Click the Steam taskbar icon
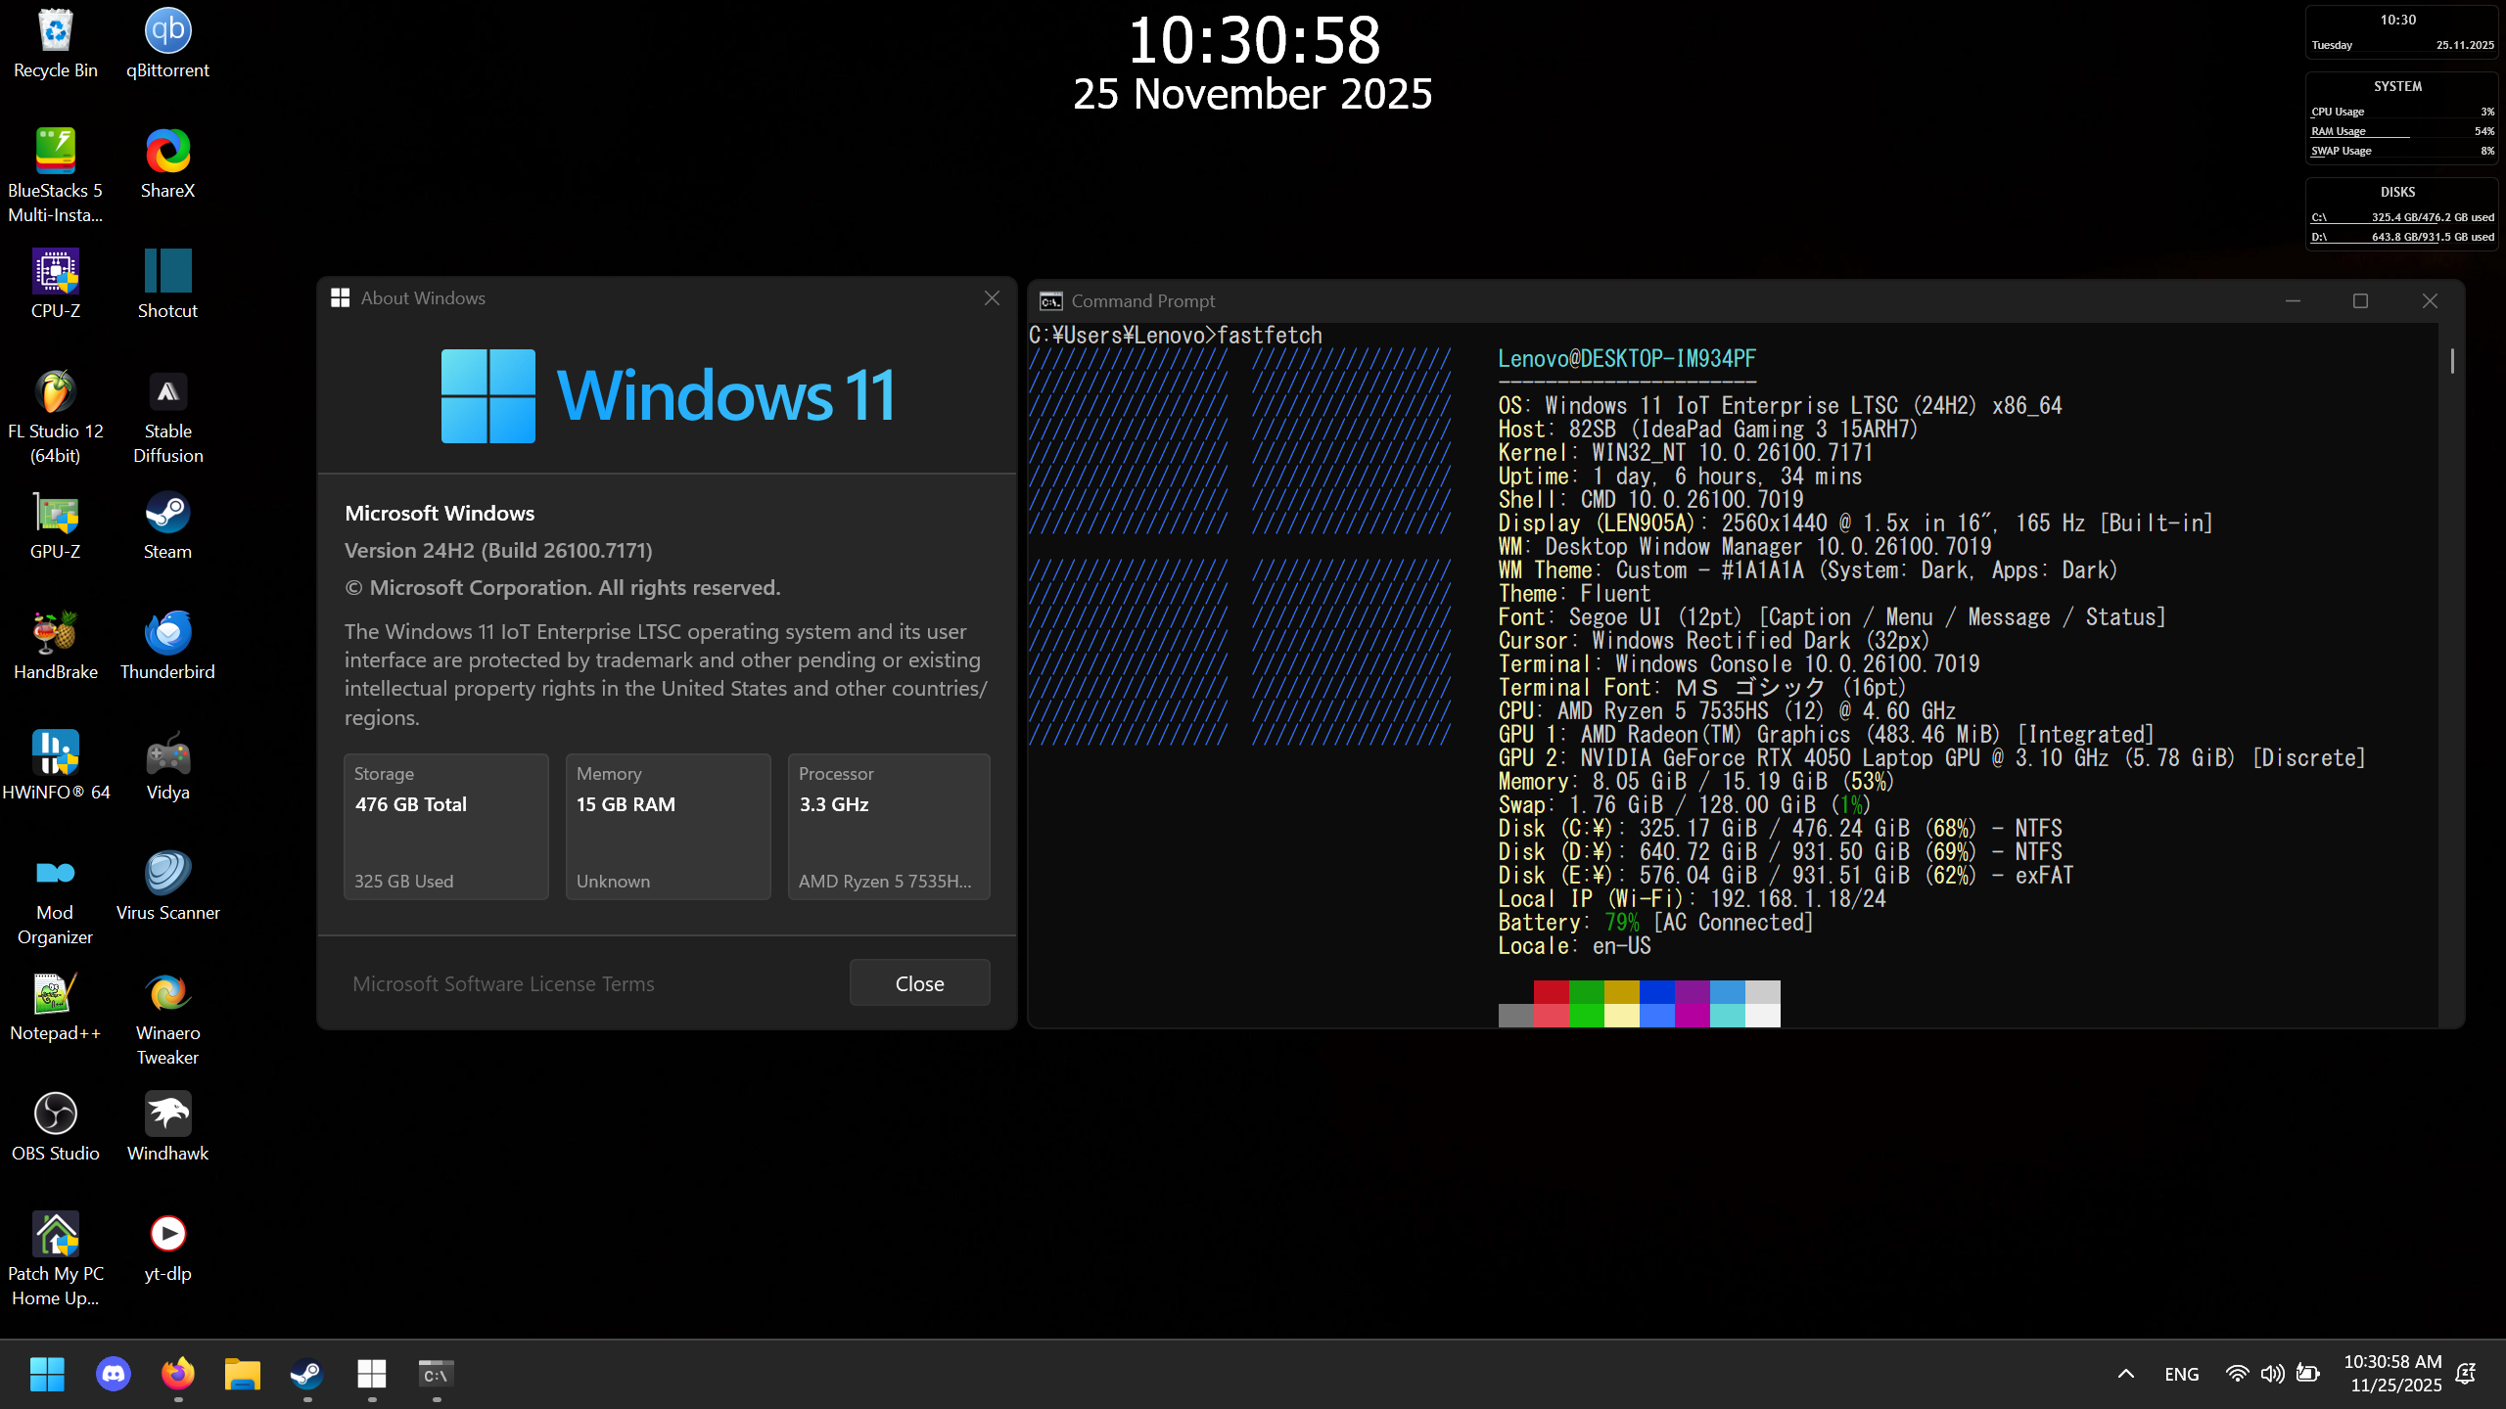The height and width of the screenshot is (1409, 2506). click(x=307, y=1374)
